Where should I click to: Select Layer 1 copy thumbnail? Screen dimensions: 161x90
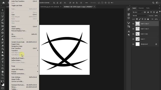(138, 34)
